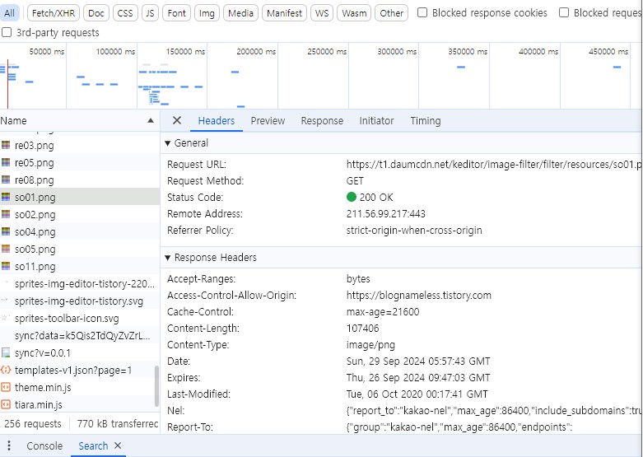The width and height of the screenshot is (643, 457).
Task: Toggle Blocked requests checkbox
Action: pos(564,12)
